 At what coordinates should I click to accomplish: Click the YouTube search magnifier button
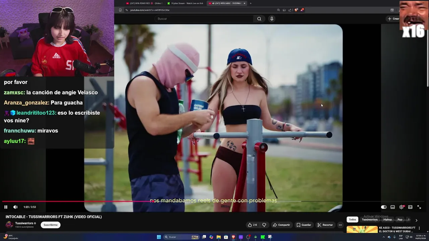(259, 19)
